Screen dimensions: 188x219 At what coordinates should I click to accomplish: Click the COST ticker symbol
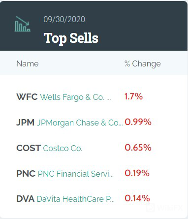[29, 148]
